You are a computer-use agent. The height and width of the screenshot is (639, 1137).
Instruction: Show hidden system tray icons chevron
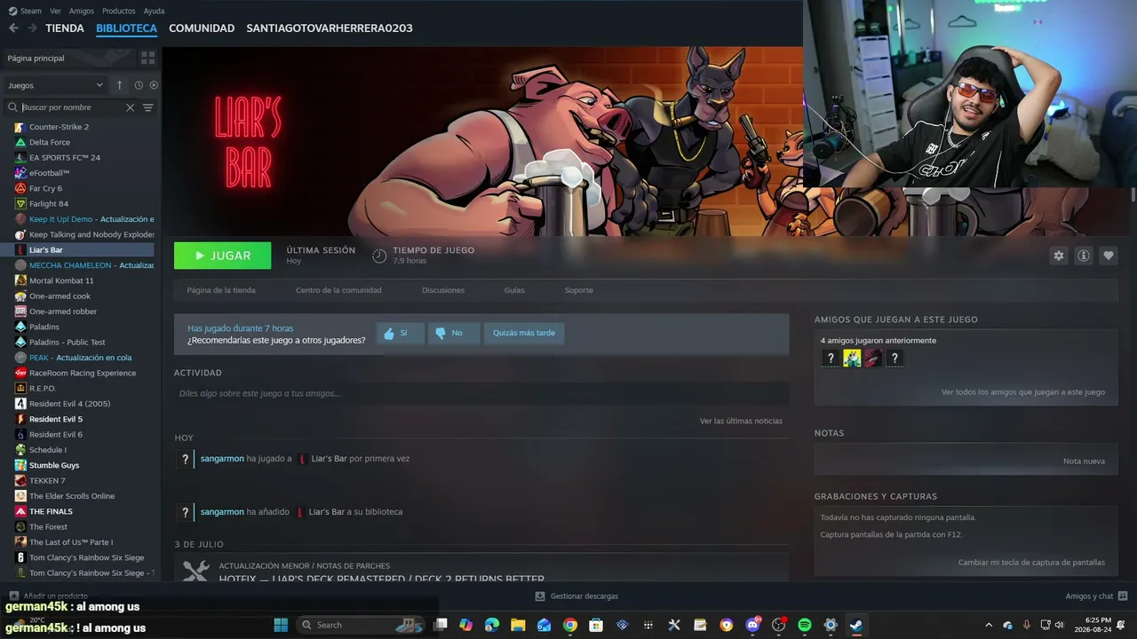(989, 625)
